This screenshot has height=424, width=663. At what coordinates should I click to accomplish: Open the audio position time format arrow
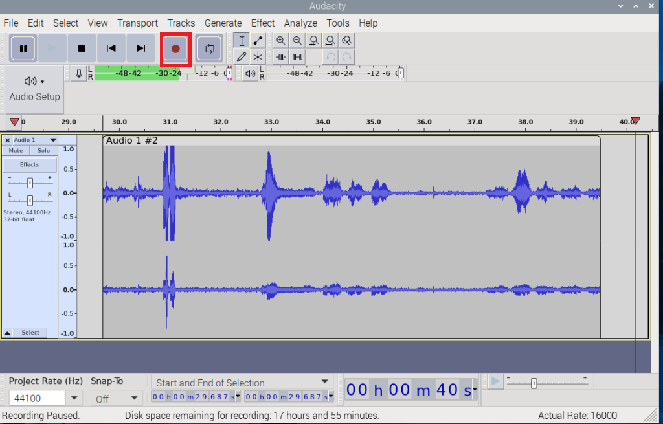(x=475, y=389)
